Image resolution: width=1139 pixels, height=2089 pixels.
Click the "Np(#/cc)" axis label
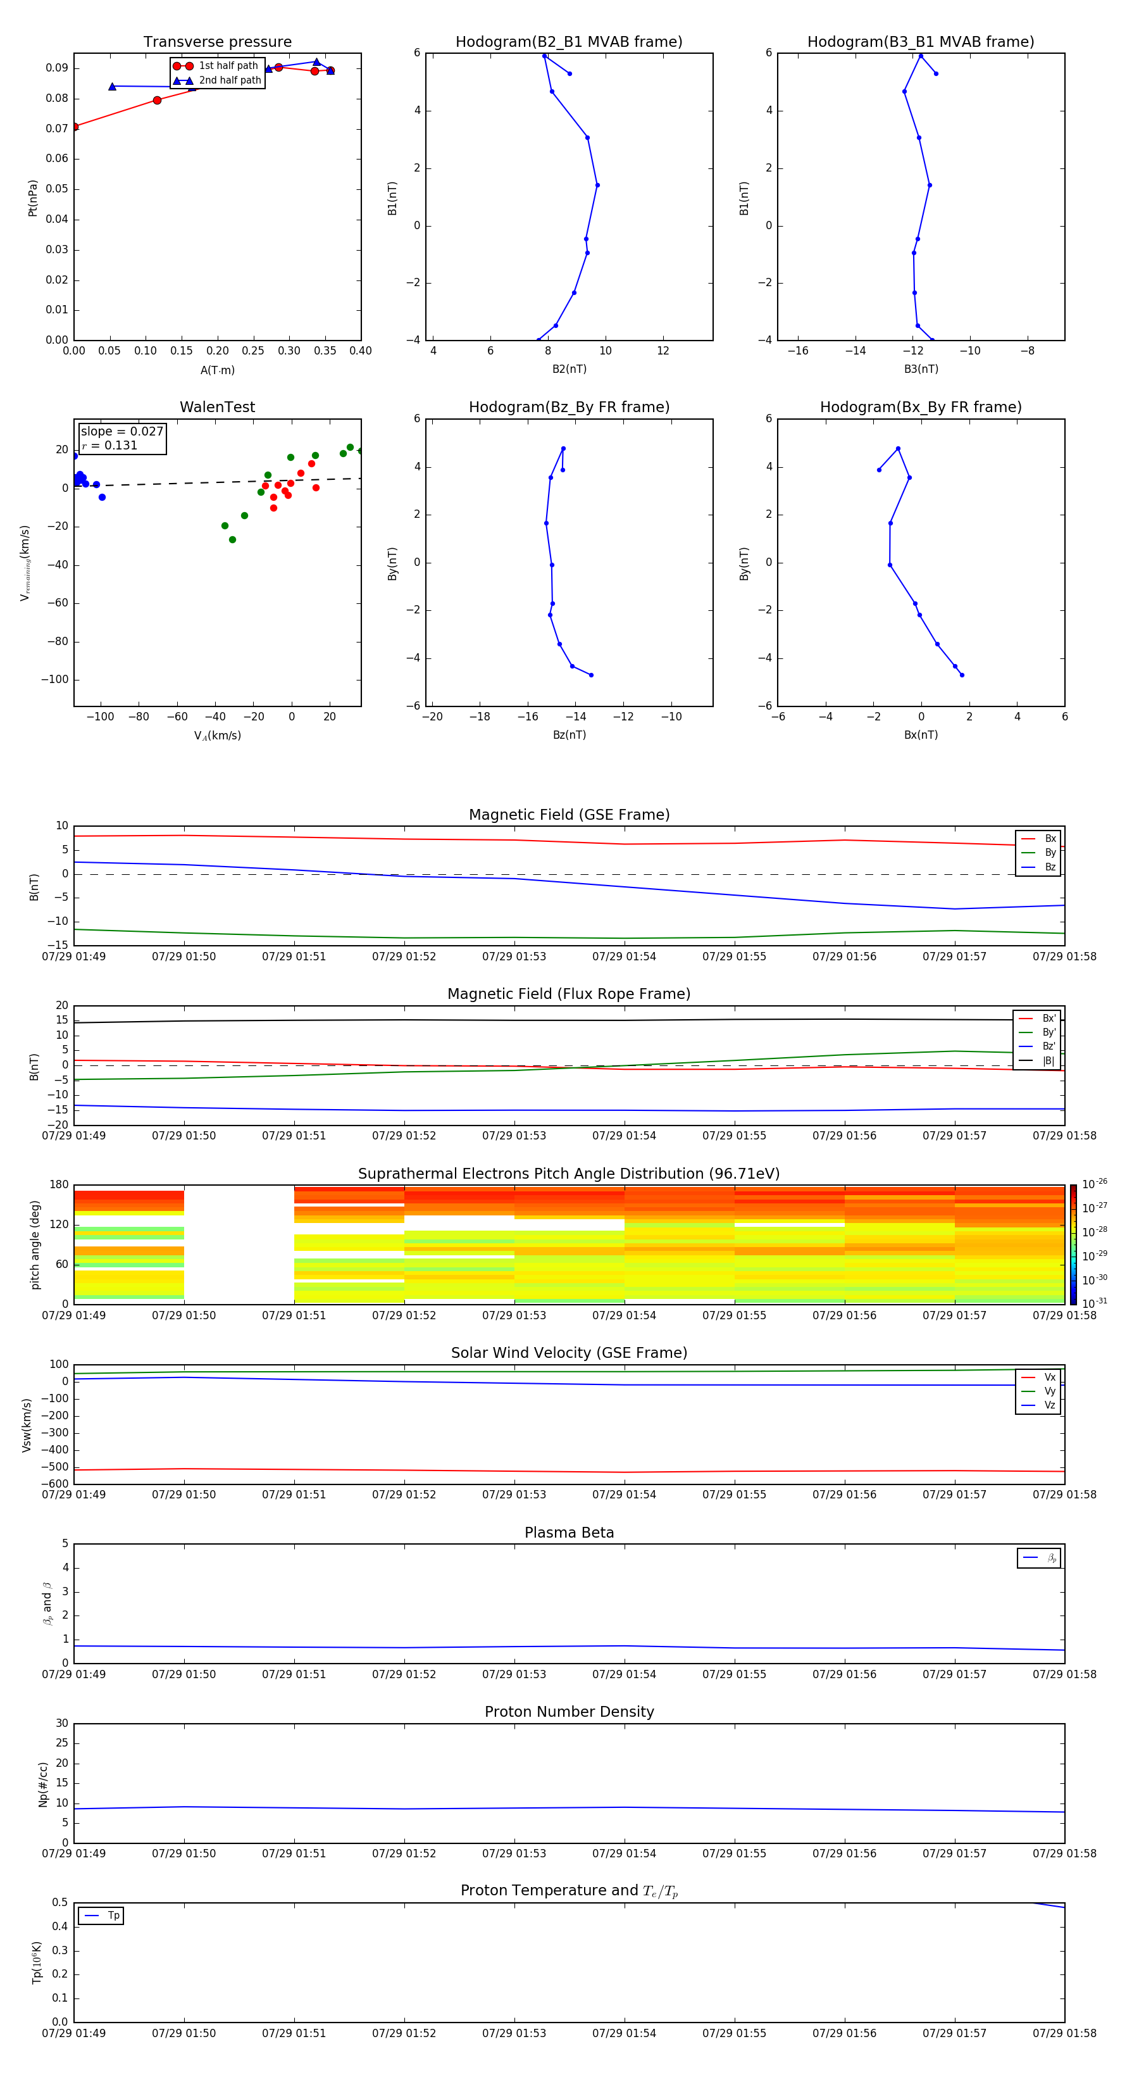43,1784
